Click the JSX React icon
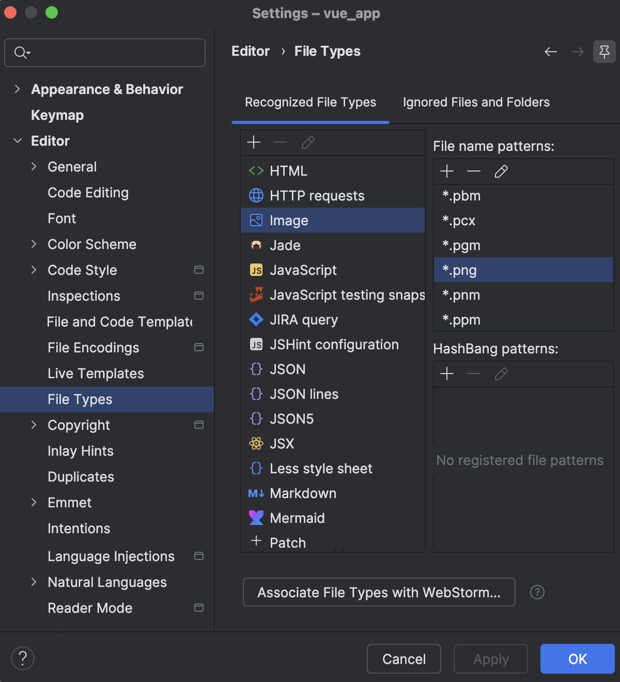Screen dimensions: 620x682 click(256, 443)
